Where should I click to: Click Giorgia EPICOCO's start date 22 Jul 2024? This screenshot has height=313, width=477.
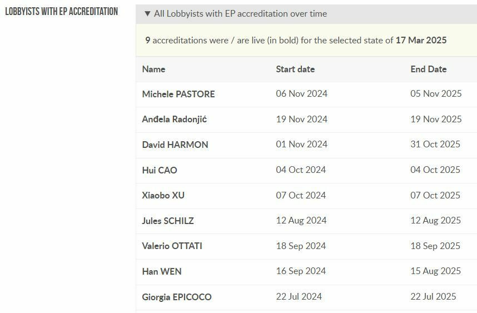(x=299, y=297)
